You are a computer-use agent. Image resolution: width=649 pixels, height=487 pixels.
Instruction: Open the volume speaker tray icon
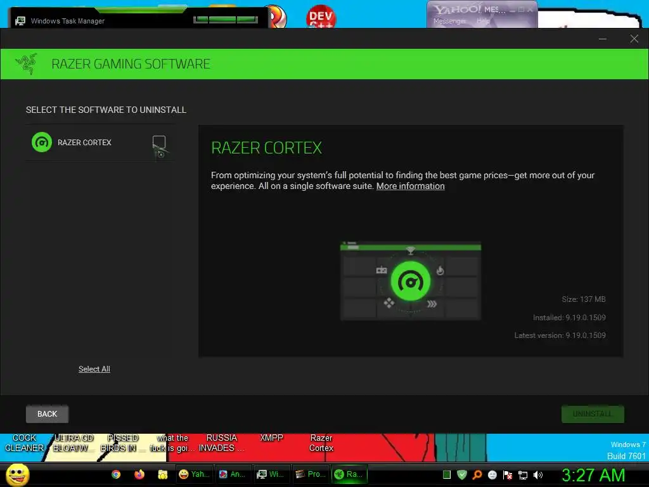pyautogui.click(x=538, y=474)
